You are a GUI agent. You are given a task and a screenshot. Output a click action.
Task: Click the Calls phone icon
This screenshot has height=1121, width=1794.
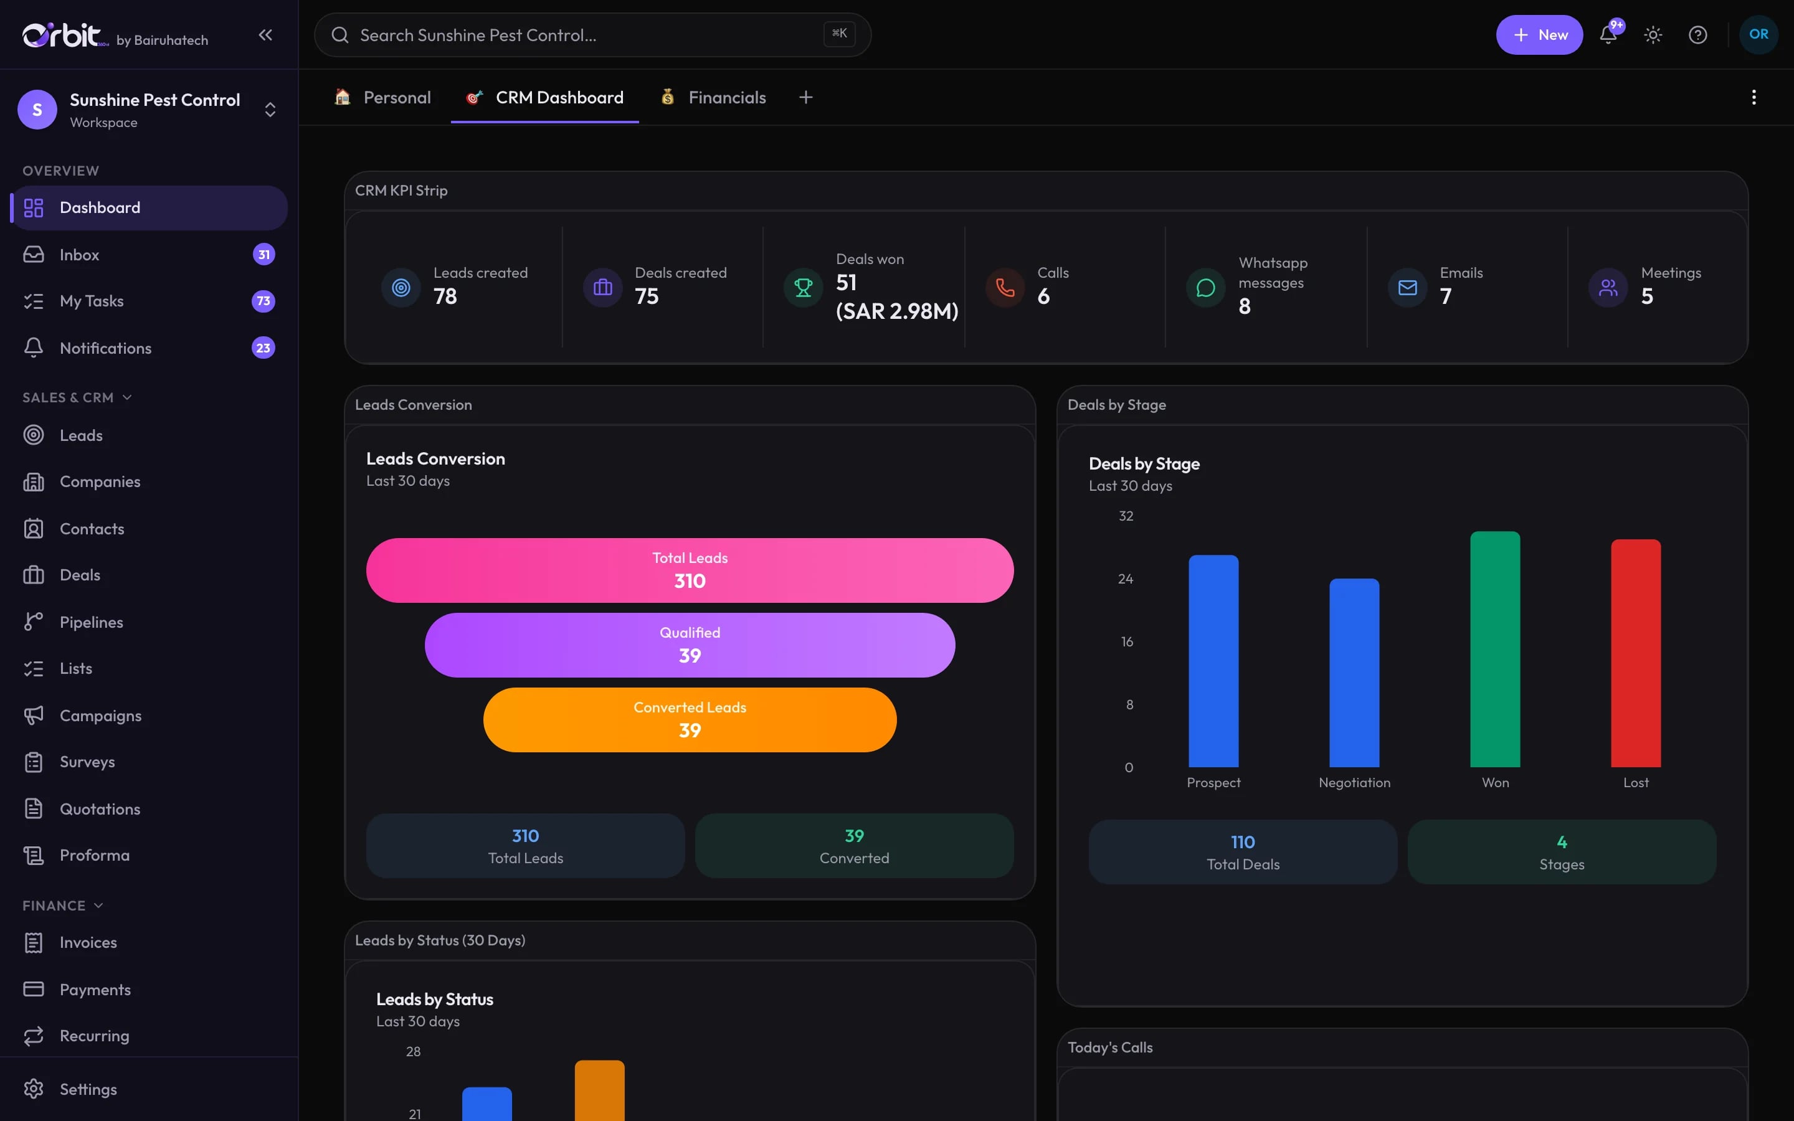1005,287
